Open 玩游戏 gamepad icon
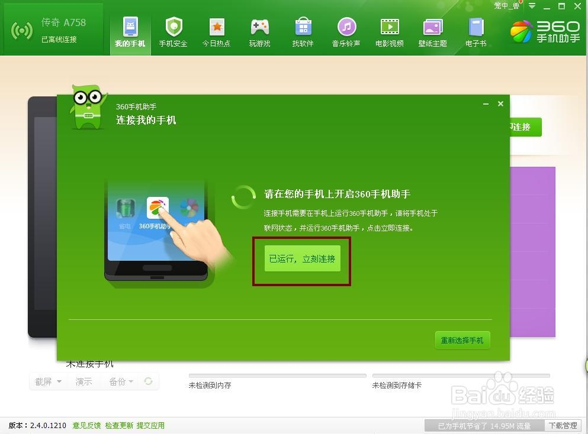The image size is (588, 434). click(259, 27)
